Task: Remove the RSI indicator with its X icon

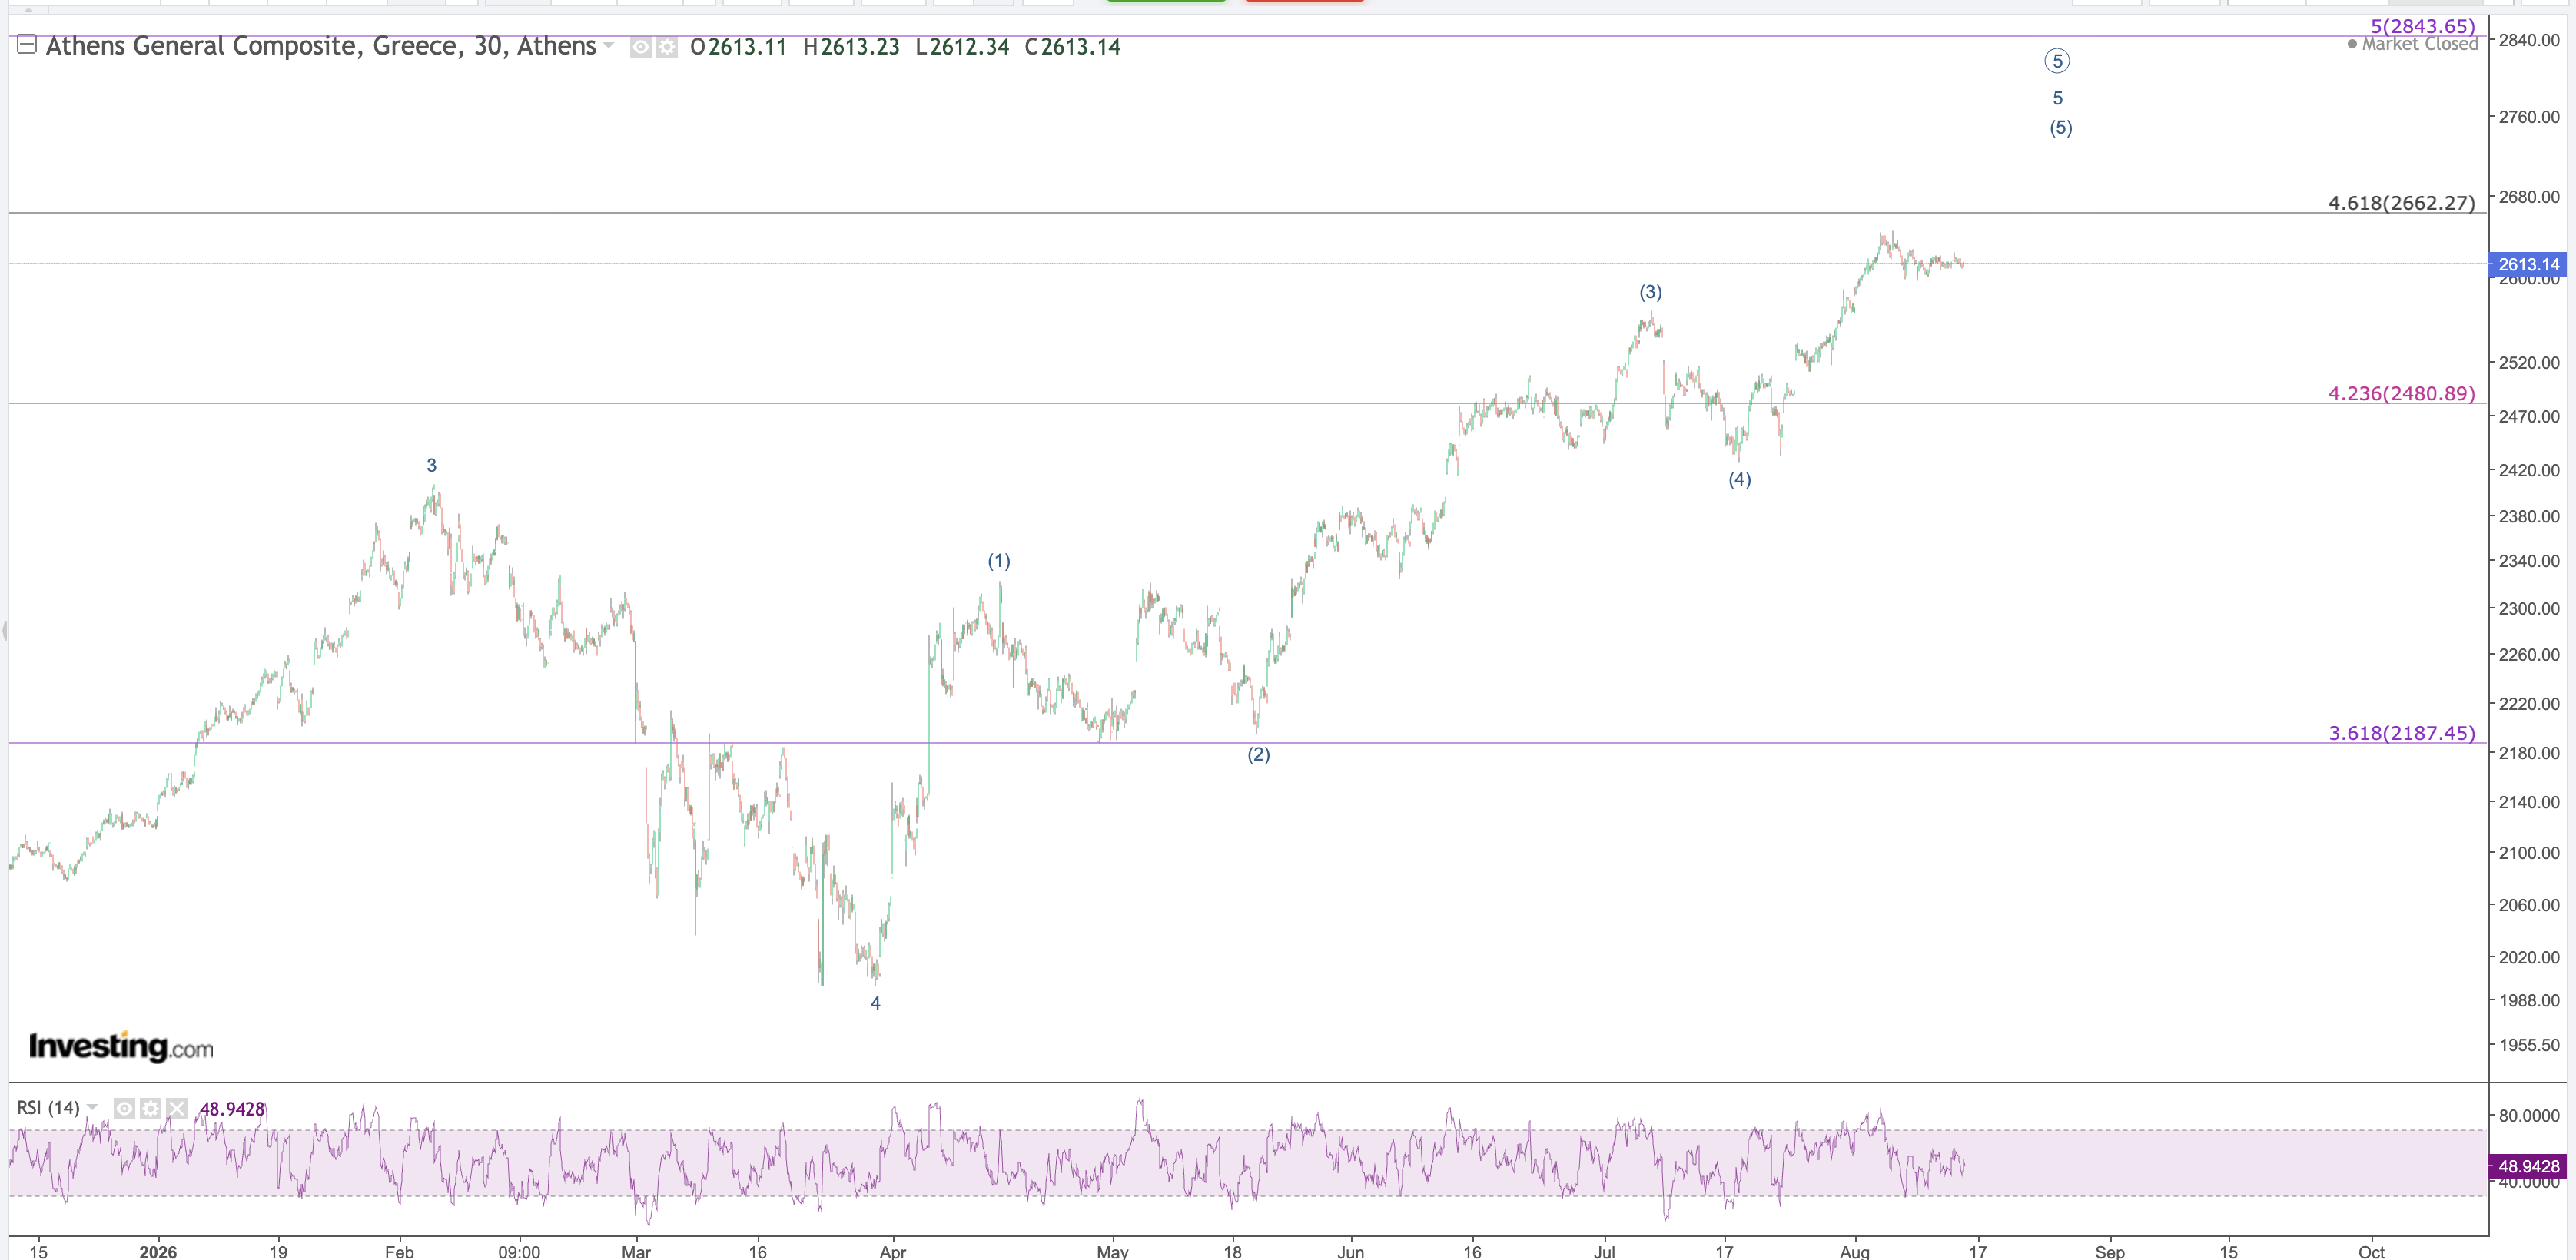Action: 176,1108
